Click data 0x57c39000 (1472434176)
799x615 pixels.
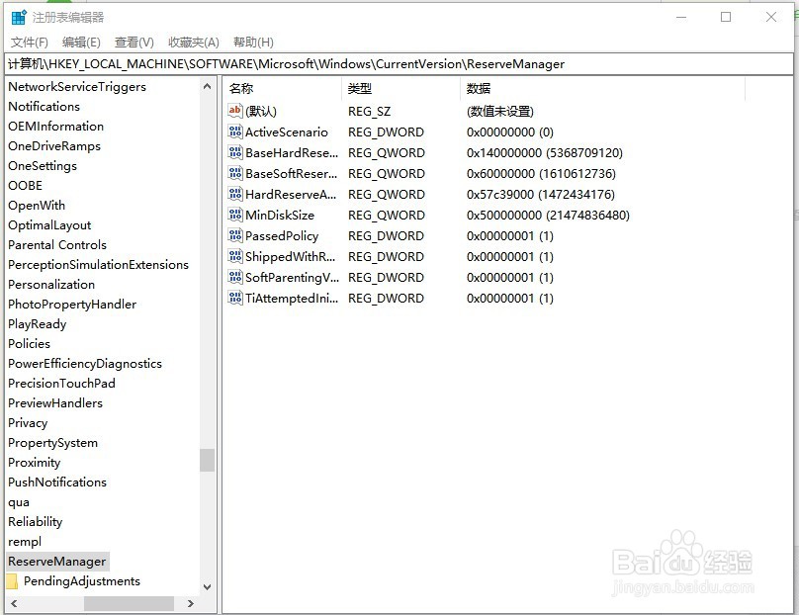coord(540,194)
